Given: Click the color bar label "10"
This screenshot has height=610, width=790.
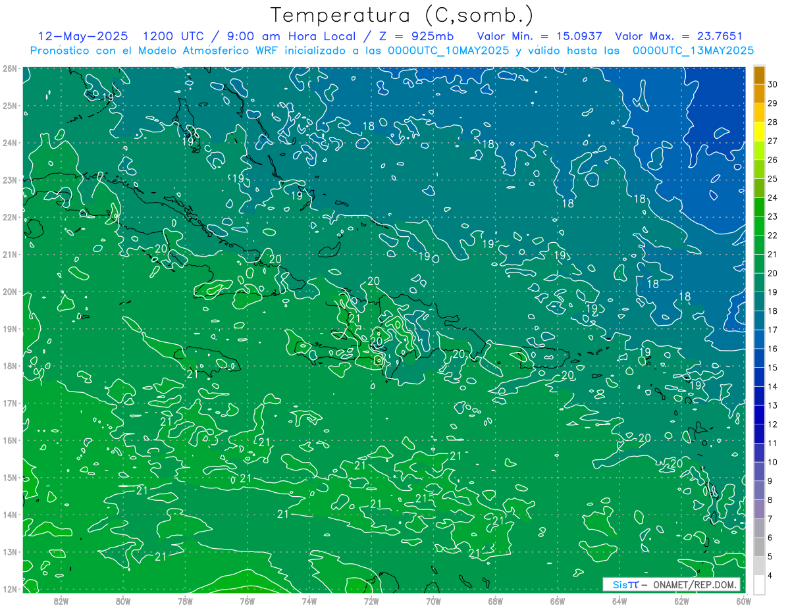Looking at the screenshot, I should [773, 462].
